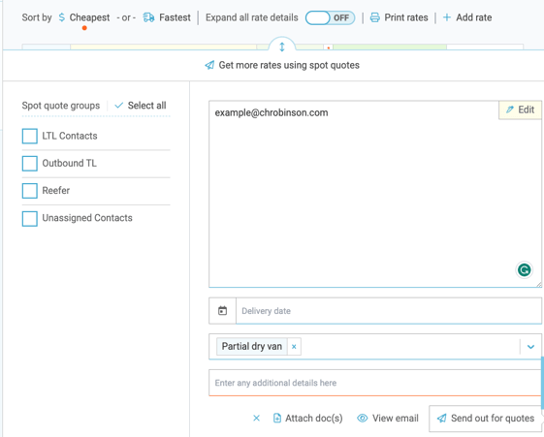Open the Delivery date calendar icon
Screen dimensions: 544x437
(x=222, y=311)
